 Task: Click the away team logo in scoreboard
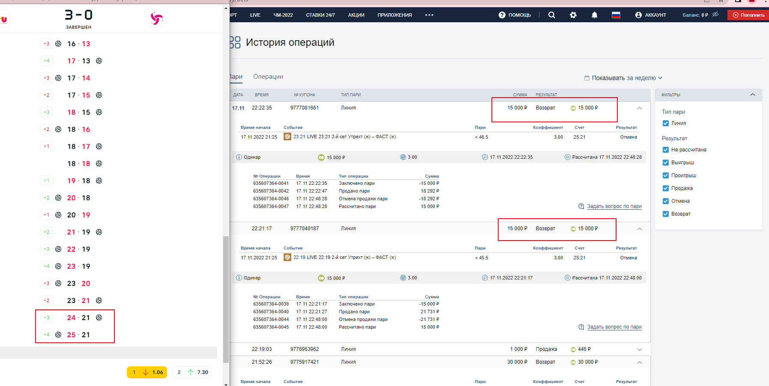point(156,18)
